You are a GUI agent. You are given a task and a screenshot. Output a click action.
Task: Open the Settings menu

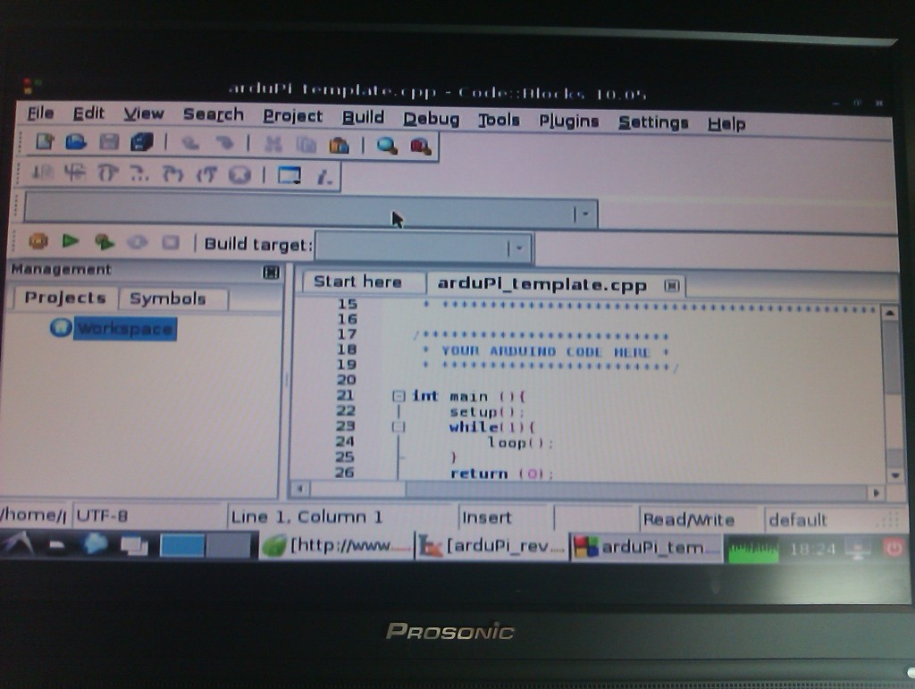(653, 122)
